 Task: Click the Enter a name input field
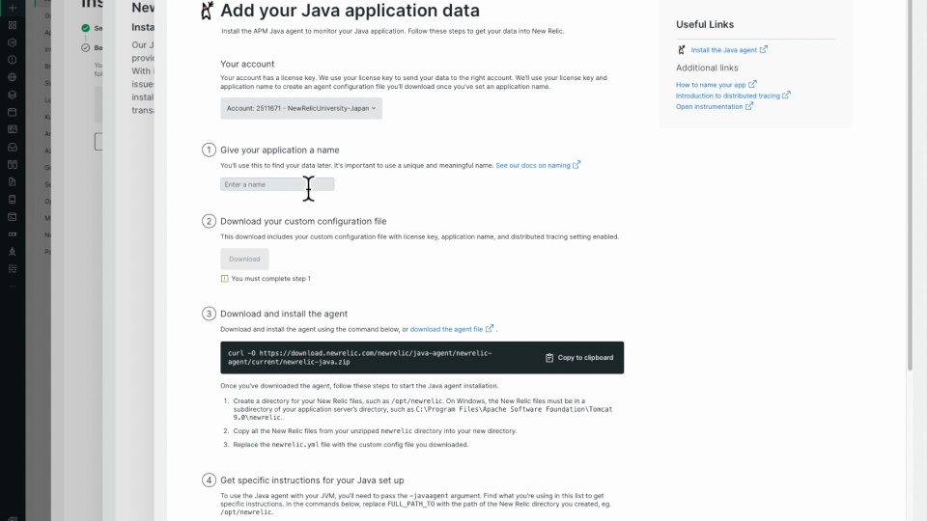click(277, 184)
